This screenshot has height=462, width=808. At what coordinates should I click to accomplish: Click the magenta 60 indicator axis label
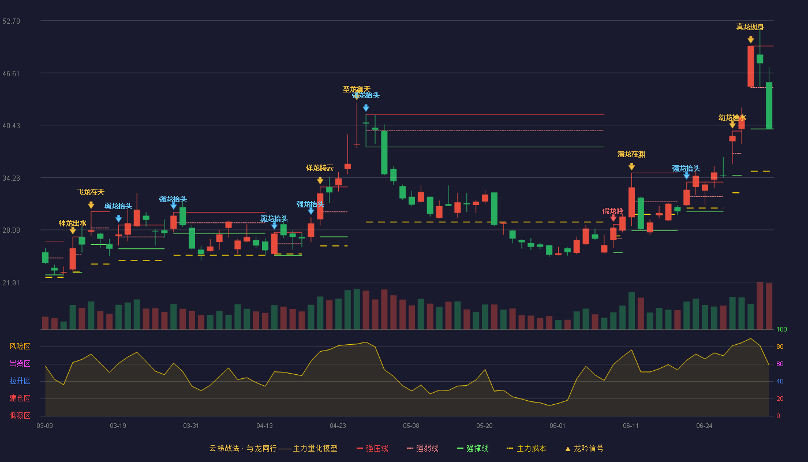pos(780,364)
